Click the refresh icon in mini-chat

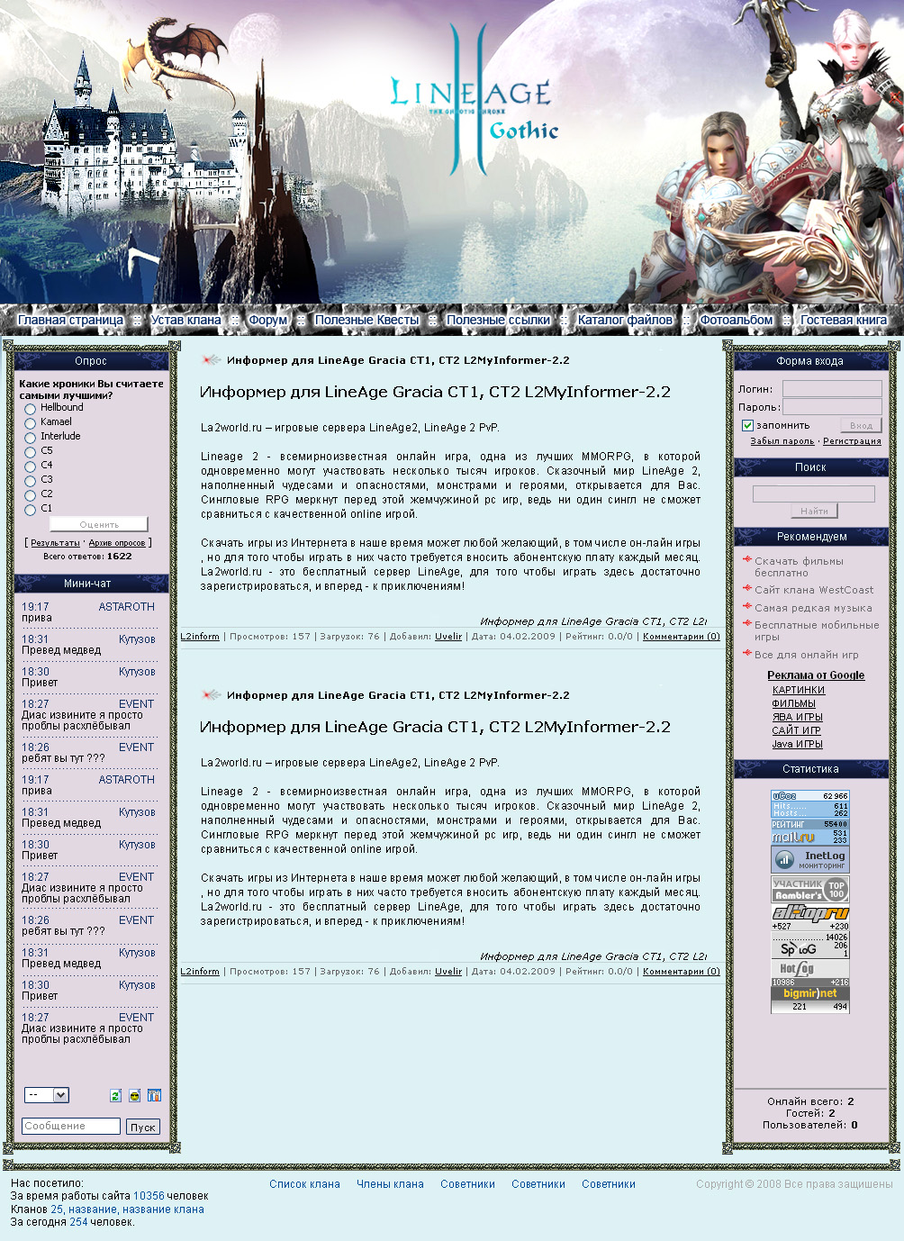click(x=115, y=1096)
